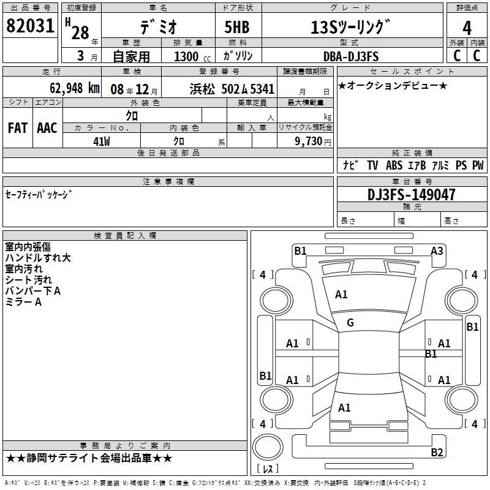
Task: Click the B2 damage mark on the diagram
Action: pyautogui.click(x=437, y=452)
